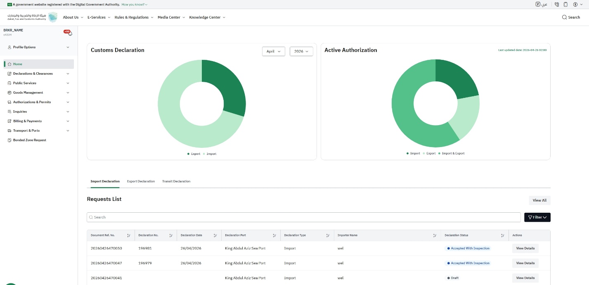Open the 2026 year dropdown
The width and height of the screenshot is (589, 285).
[301, 51]
